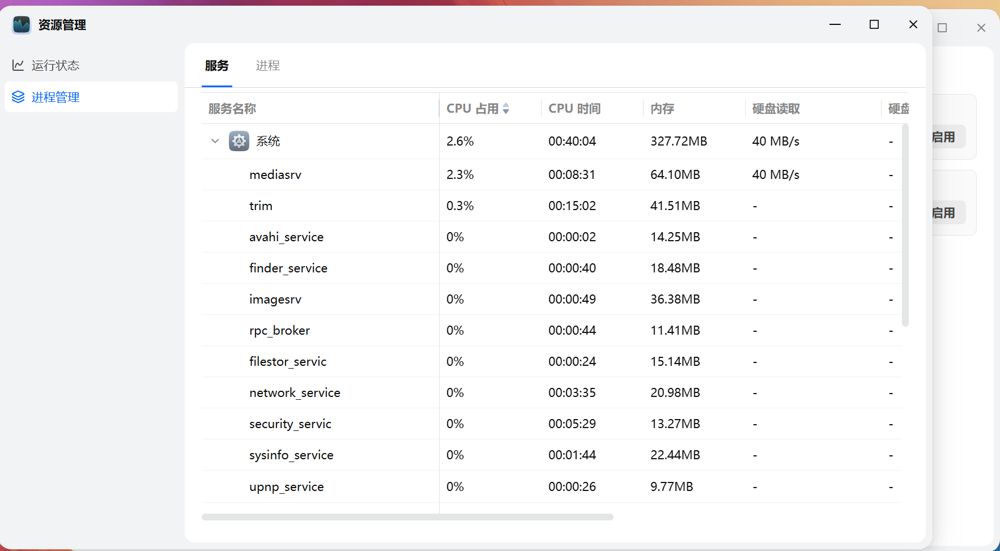Click the 327.72MB memory value
Viewport: 1000px width, 551px height.
[679, 141]
